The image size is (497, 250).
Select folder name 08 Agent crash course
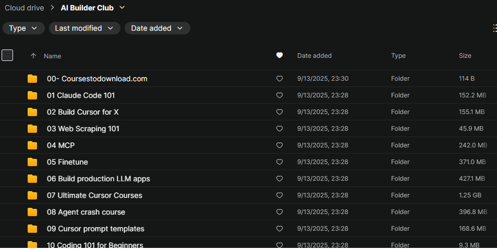[x=86, y=212]
